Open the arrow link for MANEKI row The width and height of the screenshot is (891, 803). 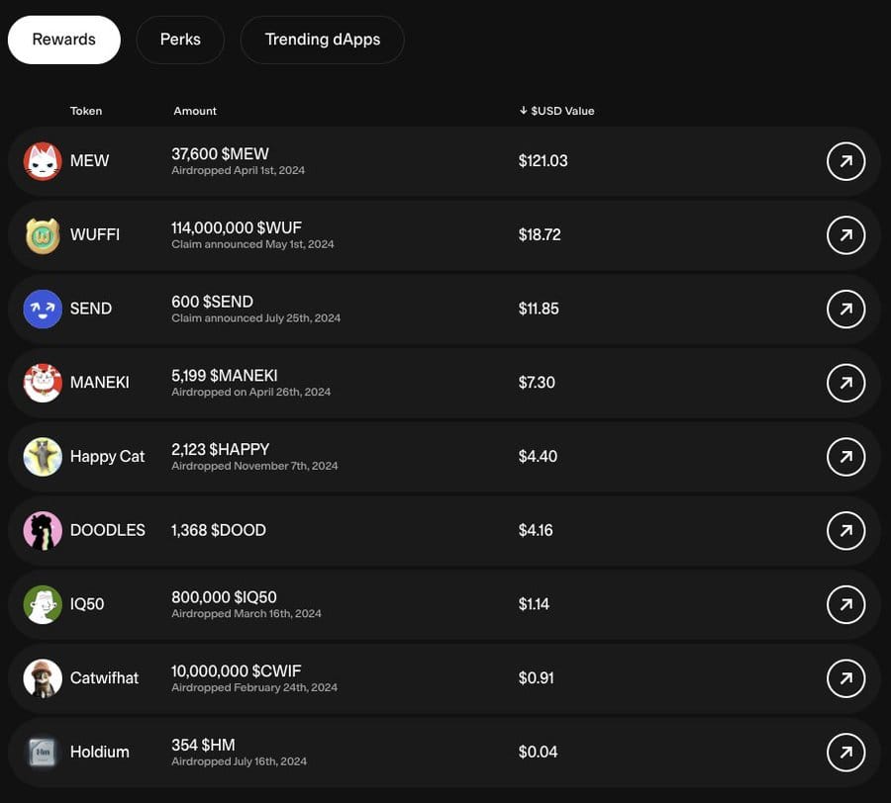(x=845, y=383)
